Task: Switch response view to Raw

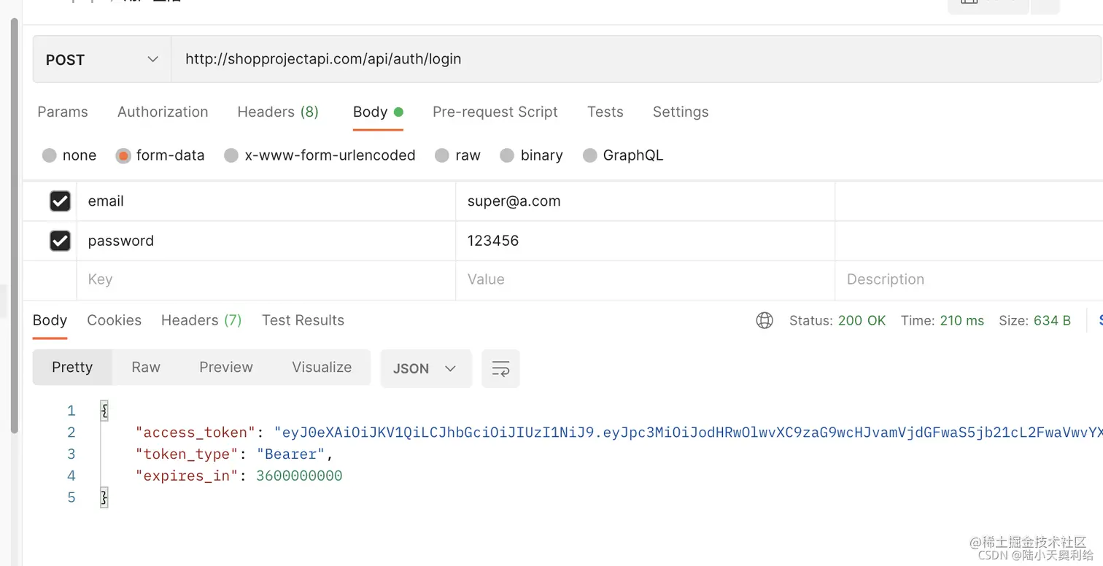Action: (x=146, y=367)
